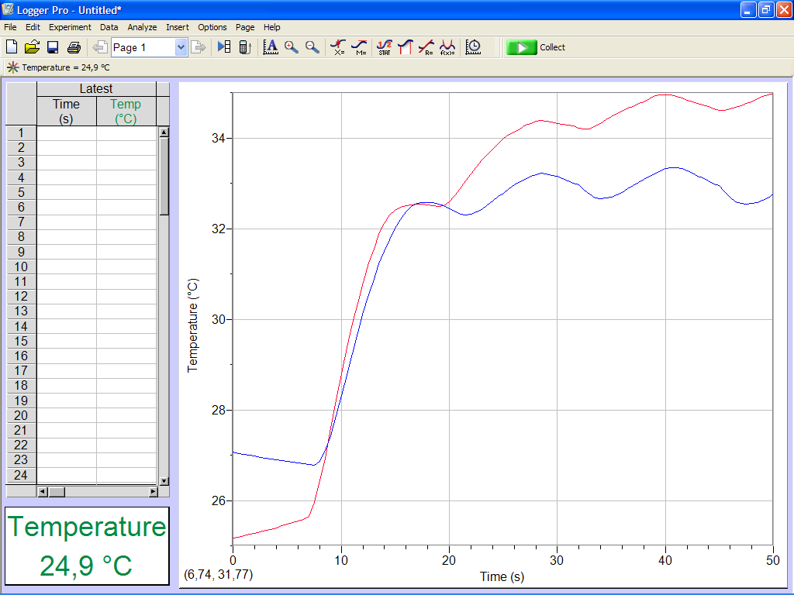Expand the Page 1 dropdown

click(x=181, y=47)
